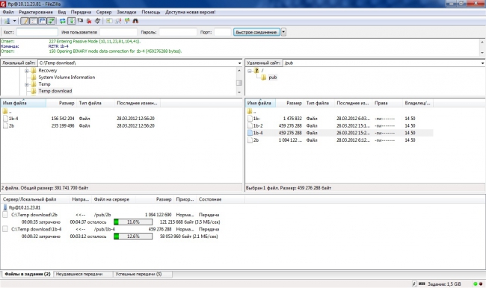This screenshot has height=288, width=486.
Task: Open the Файл menu
Action: [8, 12]
